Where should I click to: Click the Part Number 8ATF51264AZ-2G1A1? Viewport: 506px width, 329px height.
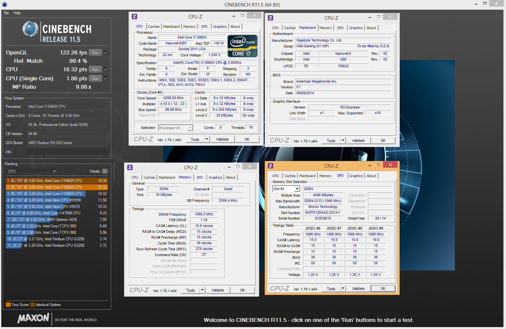322,212
